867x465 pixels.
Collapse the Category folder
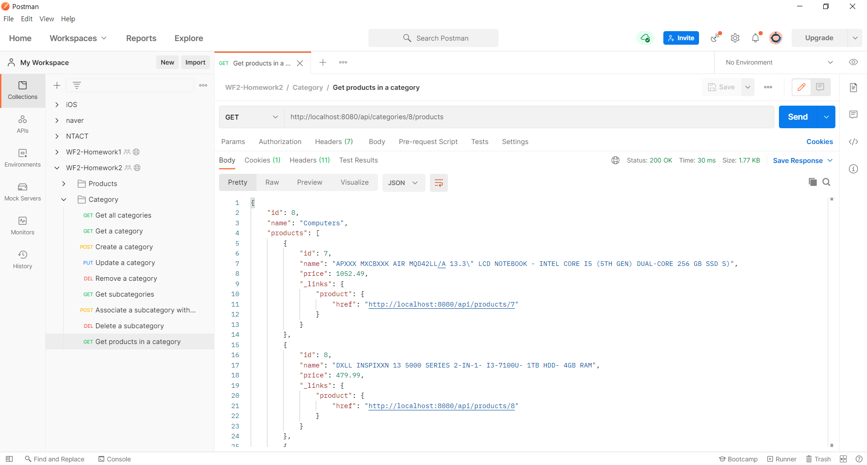tap(64, 199)
